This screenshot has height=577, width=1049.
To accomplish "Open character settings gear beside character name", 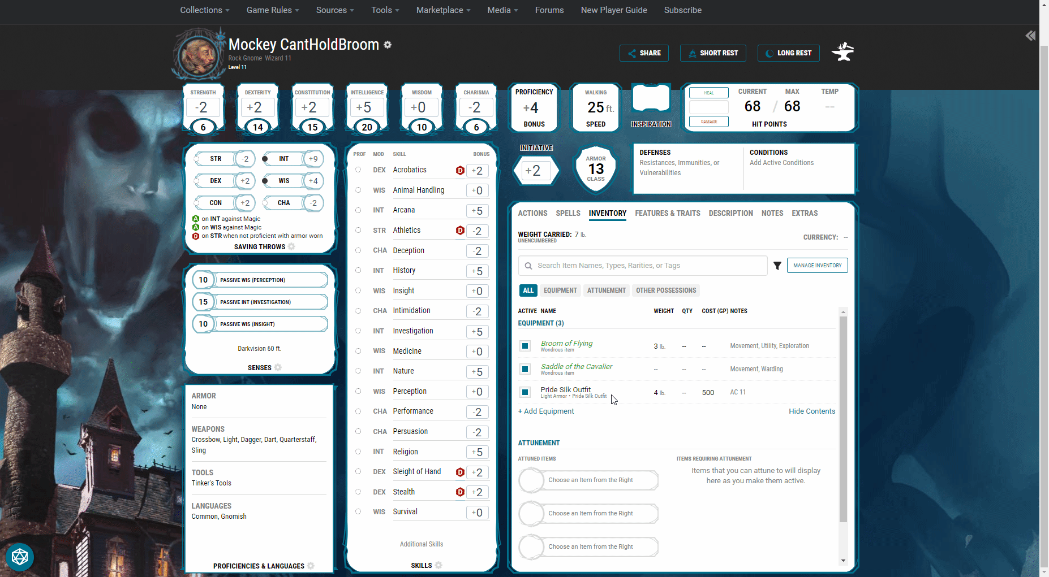I will 388,45.
